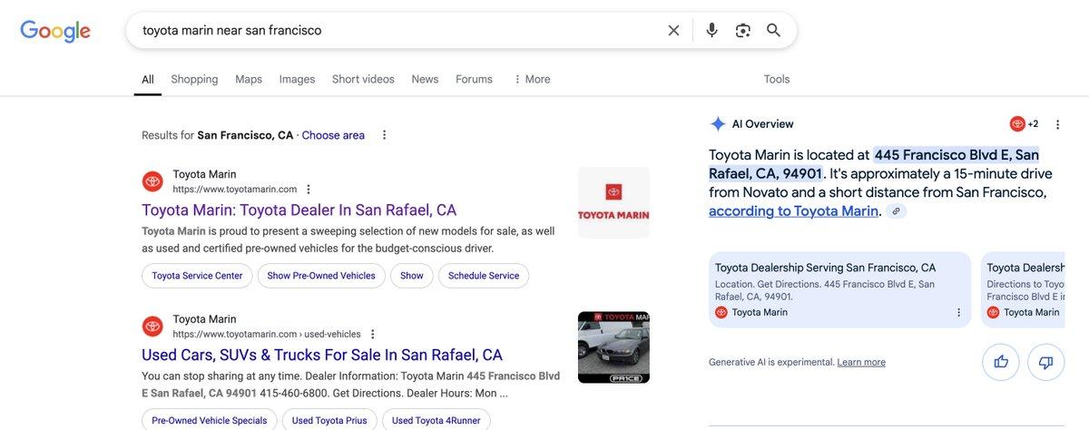Click the Schedule Service chip
This screenshot has width=1089, height=430.
pos(484,276)
